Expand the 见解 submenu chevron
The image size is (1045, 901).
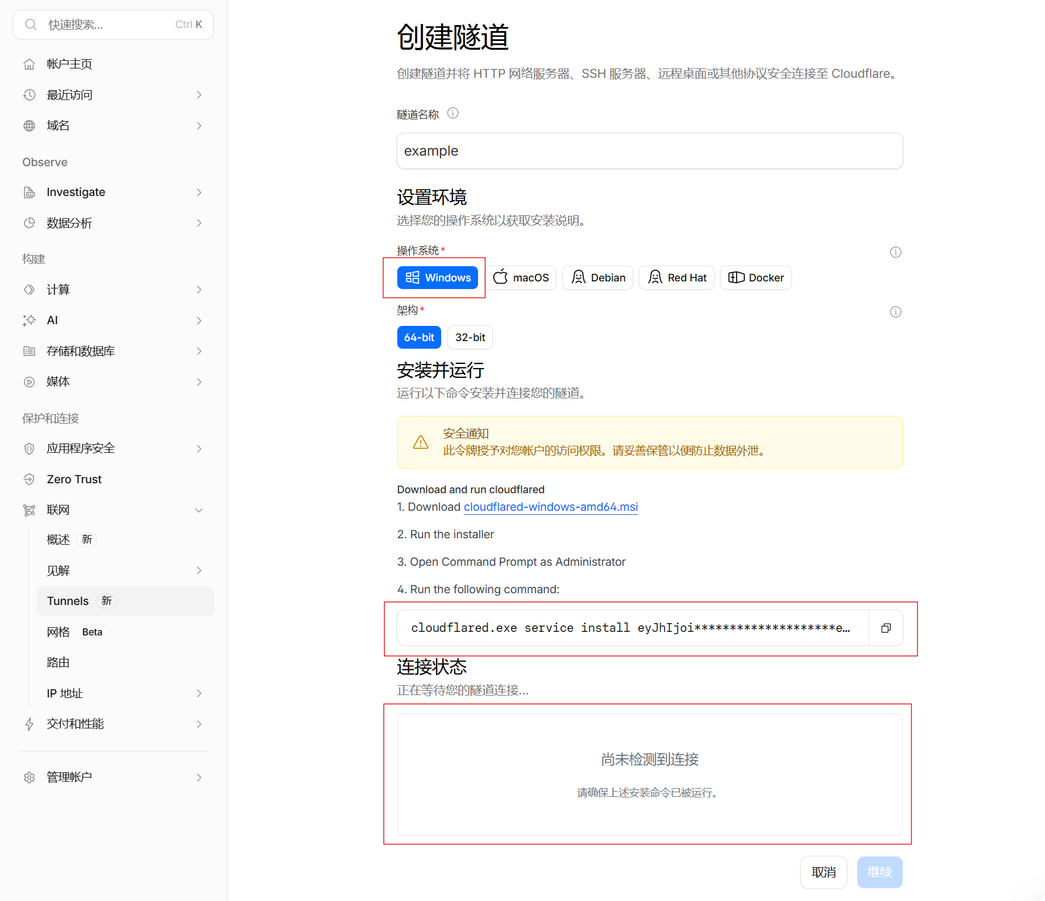click(199, 570)
